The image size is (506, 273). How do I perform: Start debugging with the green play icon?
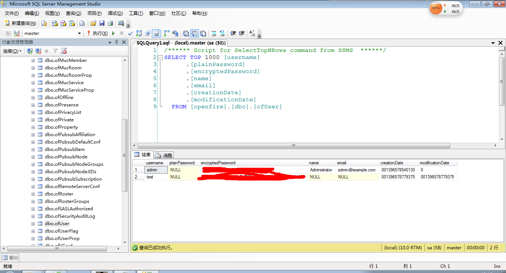click(114, 33)
